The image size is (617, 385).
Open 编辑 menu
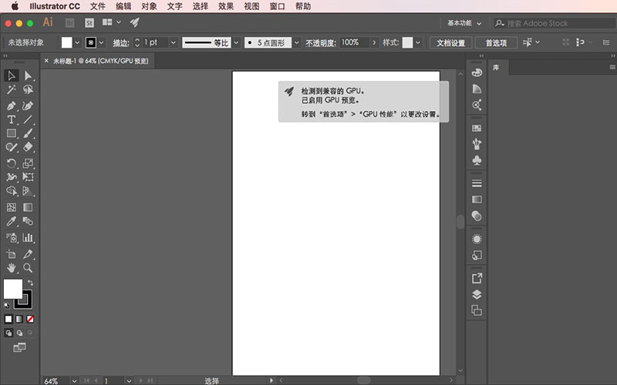pos(123,6)
